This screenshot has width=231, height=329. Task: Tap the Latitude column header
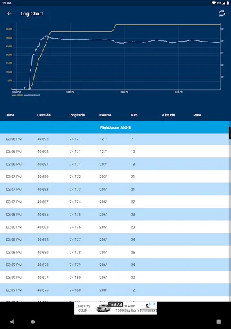[x=44, y=115]
